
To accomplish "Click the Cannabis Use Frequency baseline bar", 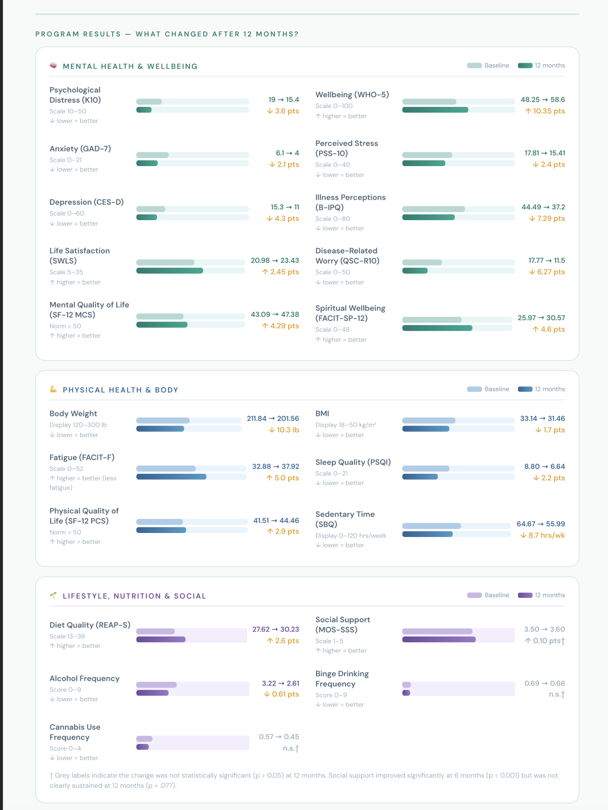I will (144, 739).
